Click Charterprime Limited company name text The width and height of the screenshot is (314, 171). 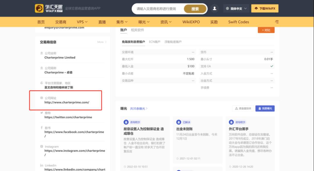(60, 58)
